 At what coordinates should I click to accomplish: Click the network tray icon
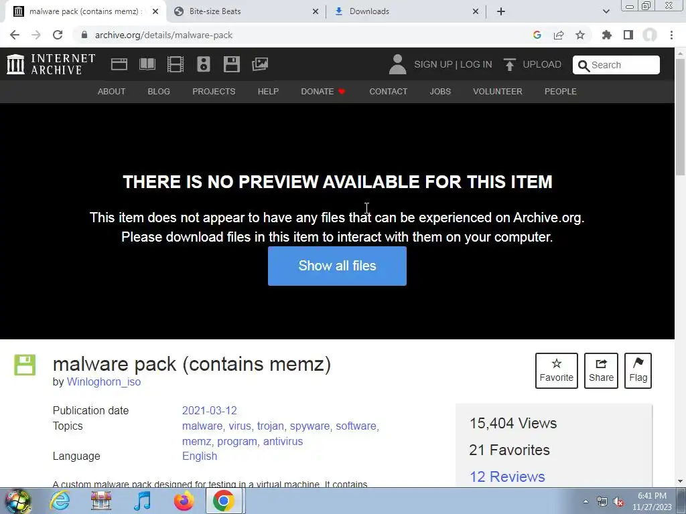602,502
